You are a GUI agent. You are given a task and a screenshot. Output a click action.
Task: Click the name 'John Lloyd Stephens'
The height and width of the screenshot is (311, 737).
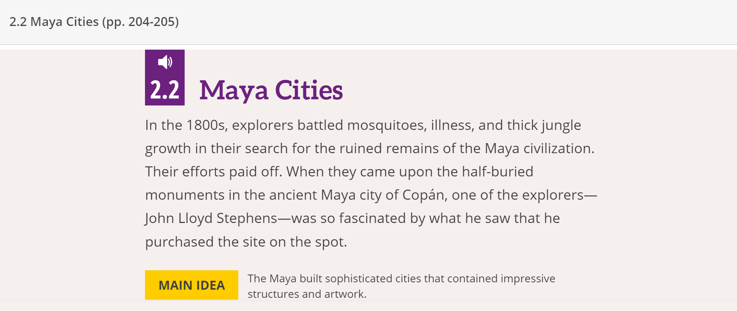[211, 218]
